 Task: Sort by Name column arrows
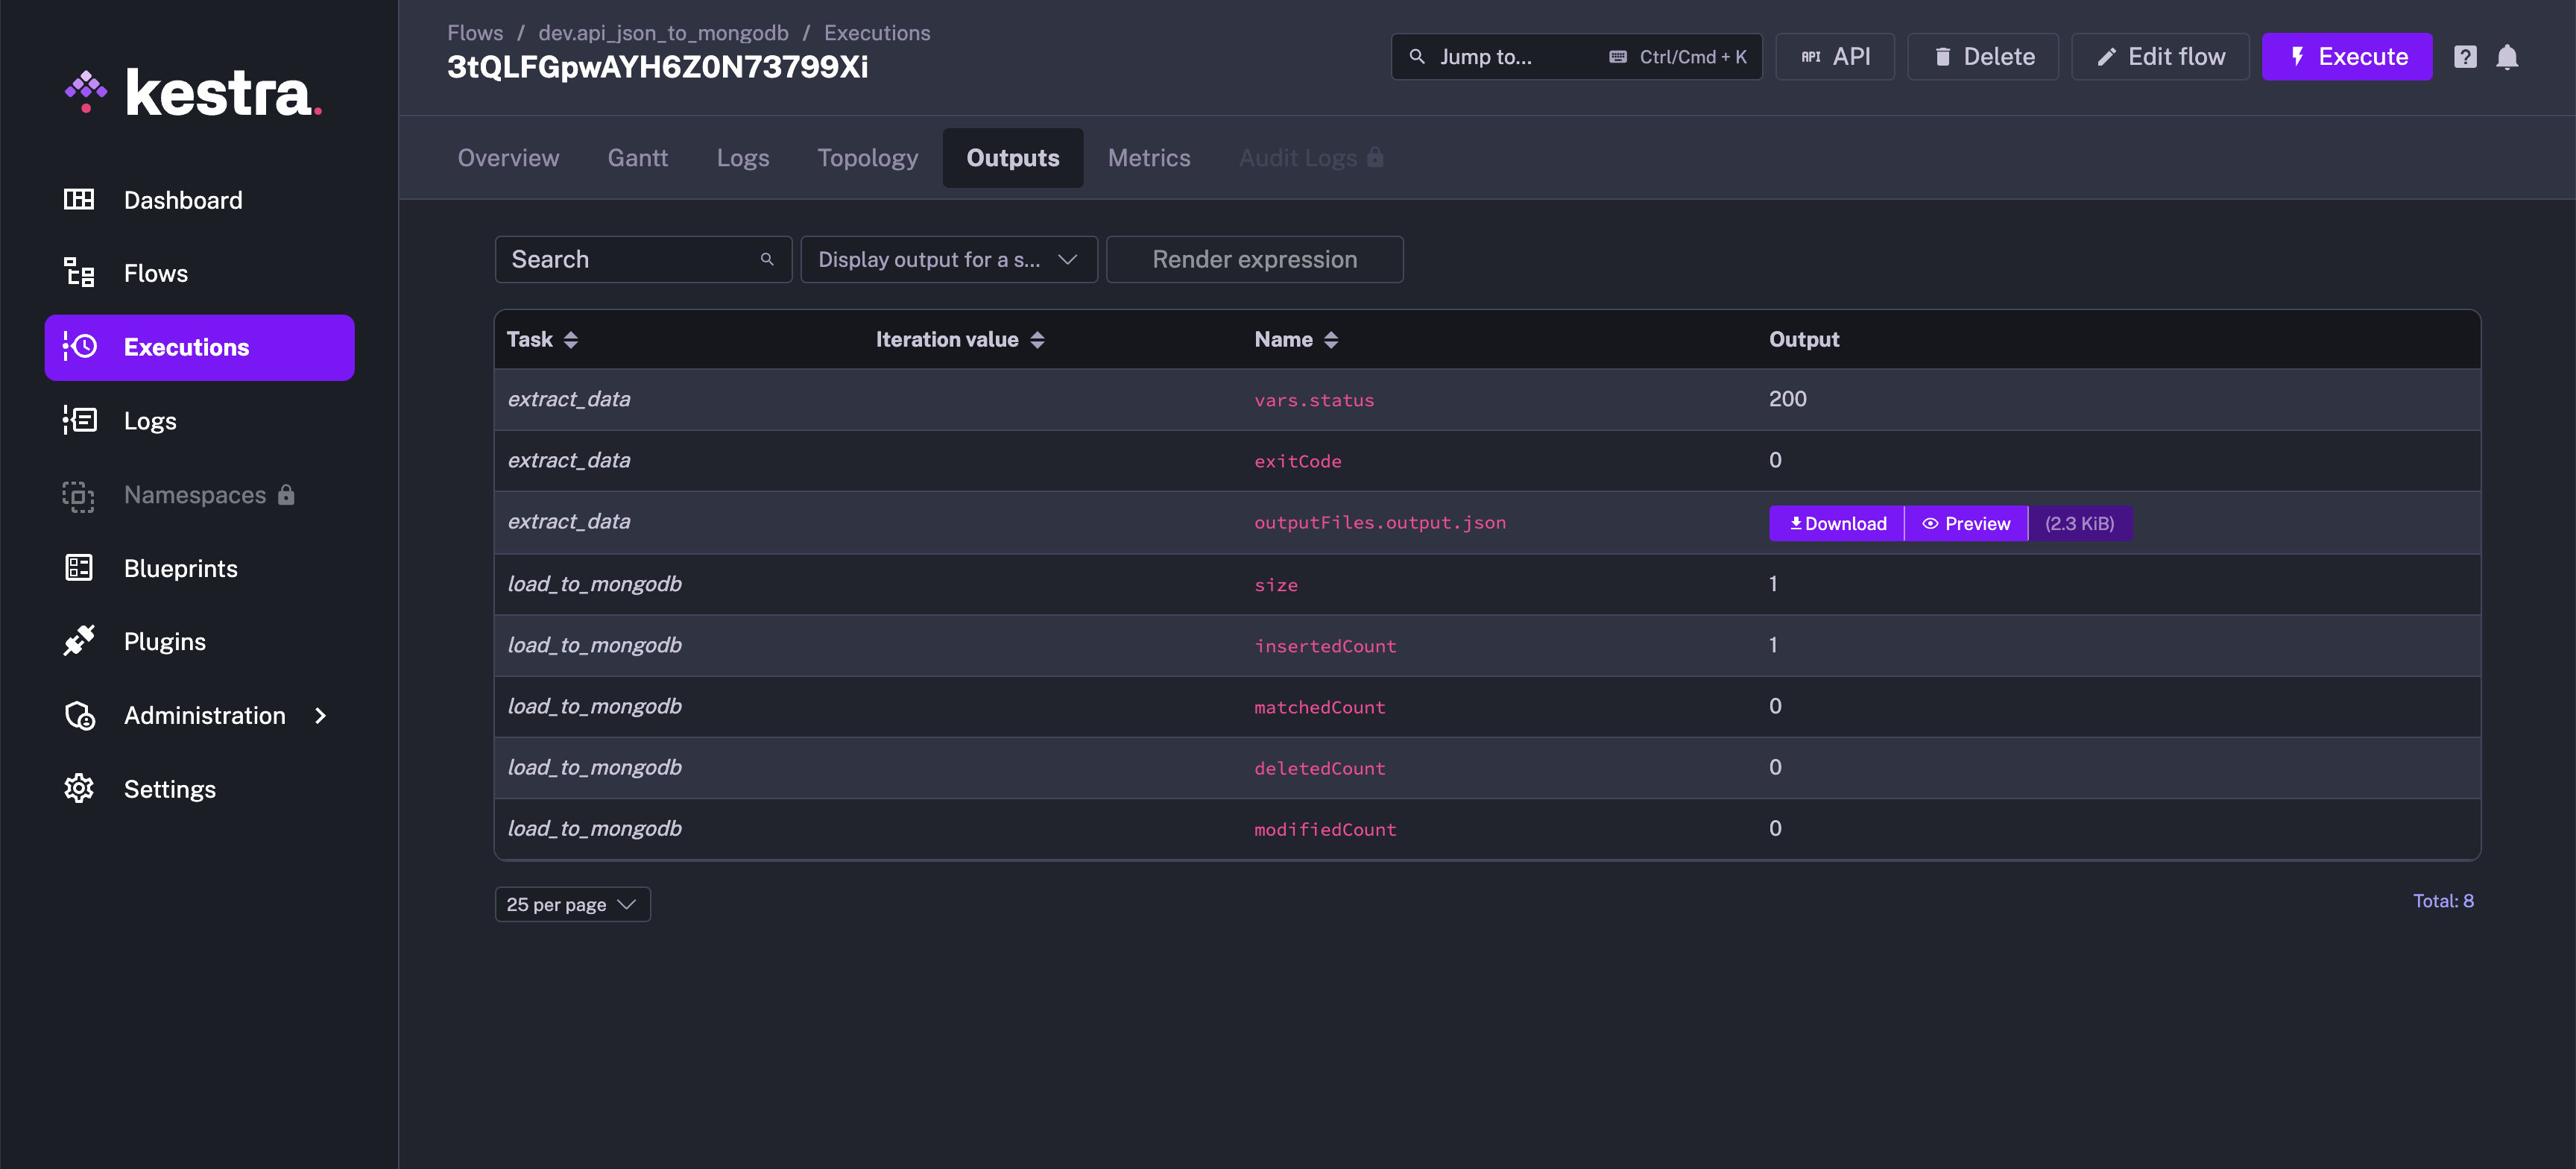click(x=1331, y=340)
